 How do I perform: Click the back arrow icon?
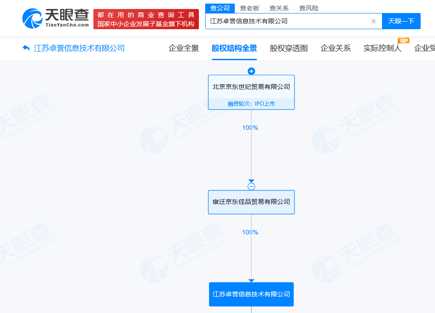click(x=26, y=48)
